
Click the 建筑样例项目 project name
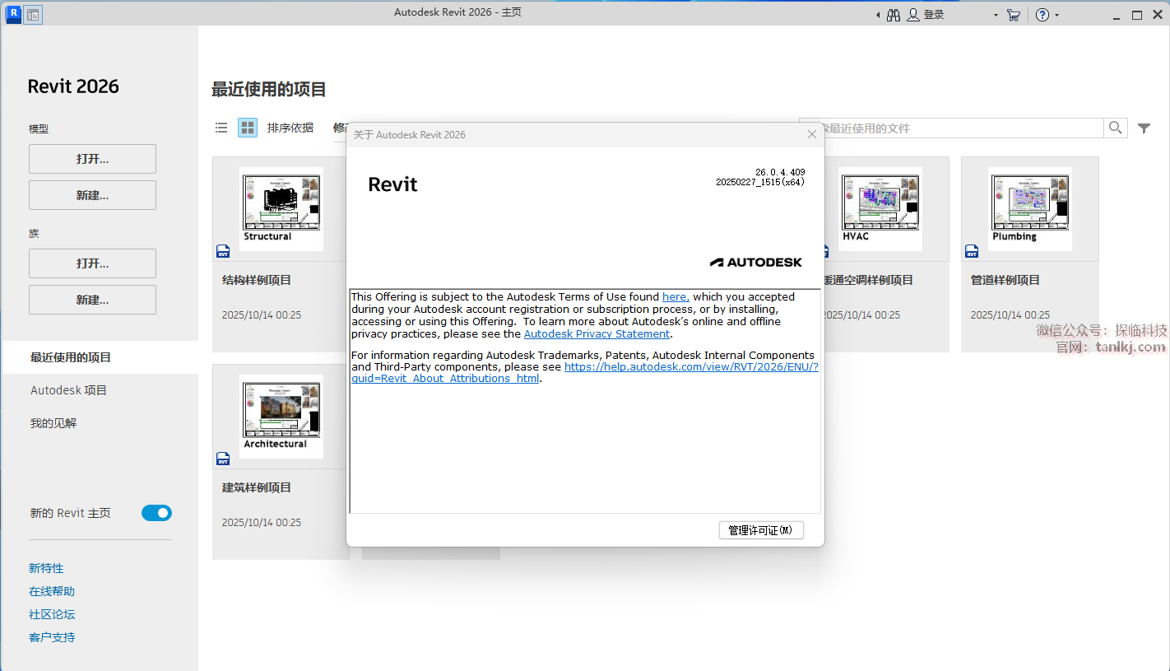coord(257,487)
